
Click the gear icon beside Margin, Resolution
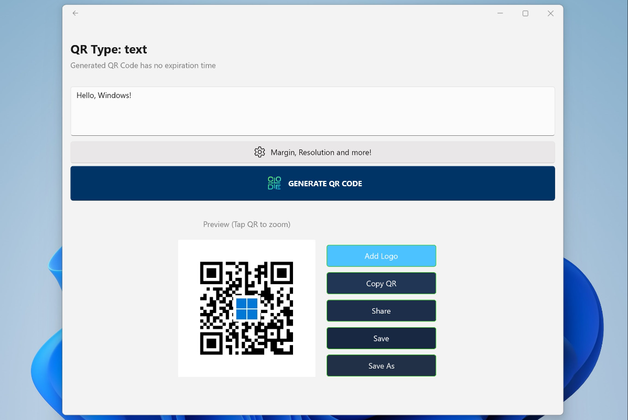point(259,152)
